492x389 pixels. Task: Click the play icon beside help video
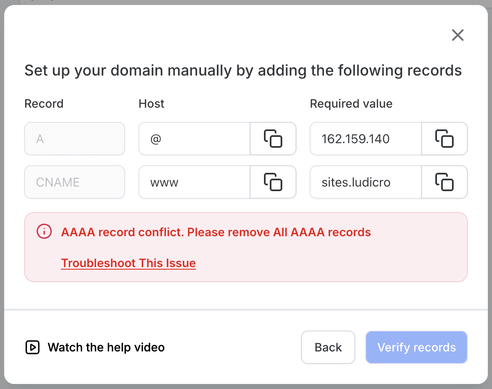(33, 347)
